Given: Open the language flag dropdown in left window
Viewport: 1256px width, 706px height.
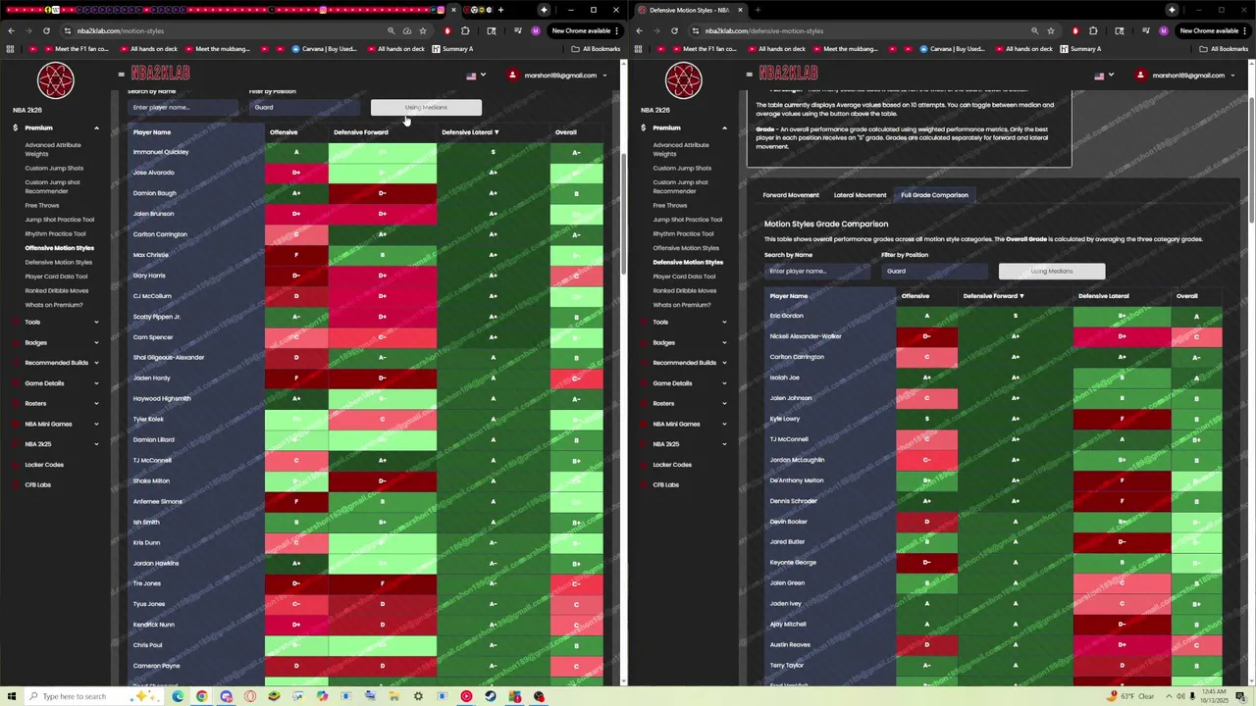Looking at the screenshot, I should click(x=476, y=76).
